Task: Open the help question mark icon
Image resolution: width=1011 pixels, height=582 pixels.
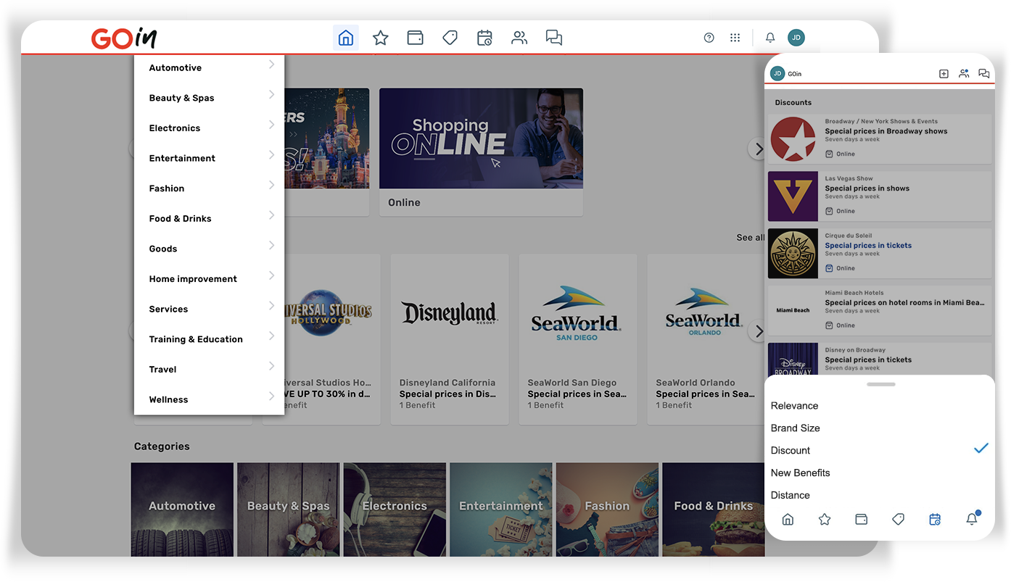Action: pos(709,38)
